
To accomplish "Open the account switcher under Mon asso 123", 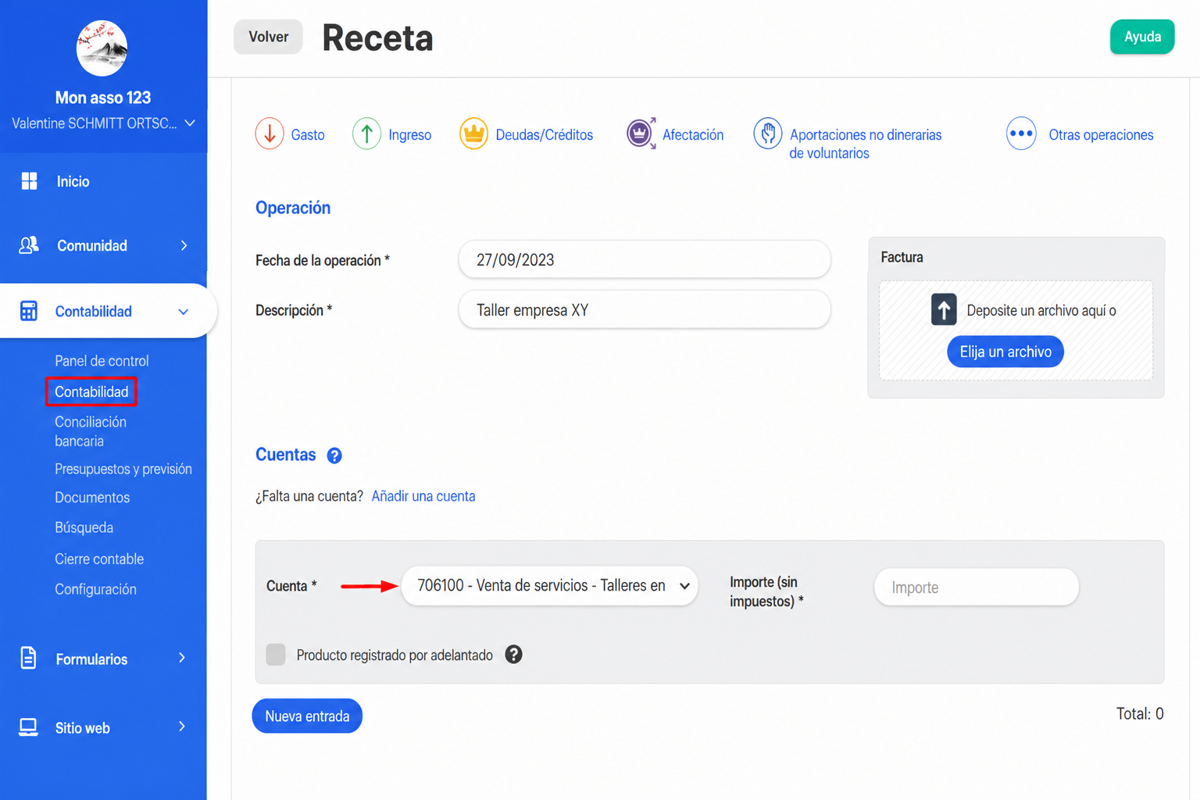I will coord(103,123).
